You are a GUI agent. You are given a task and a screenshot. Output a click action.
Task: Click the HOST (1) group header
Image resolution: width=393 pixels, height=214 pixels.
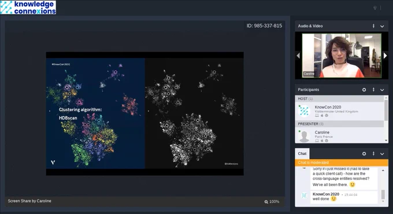(339, 98)
